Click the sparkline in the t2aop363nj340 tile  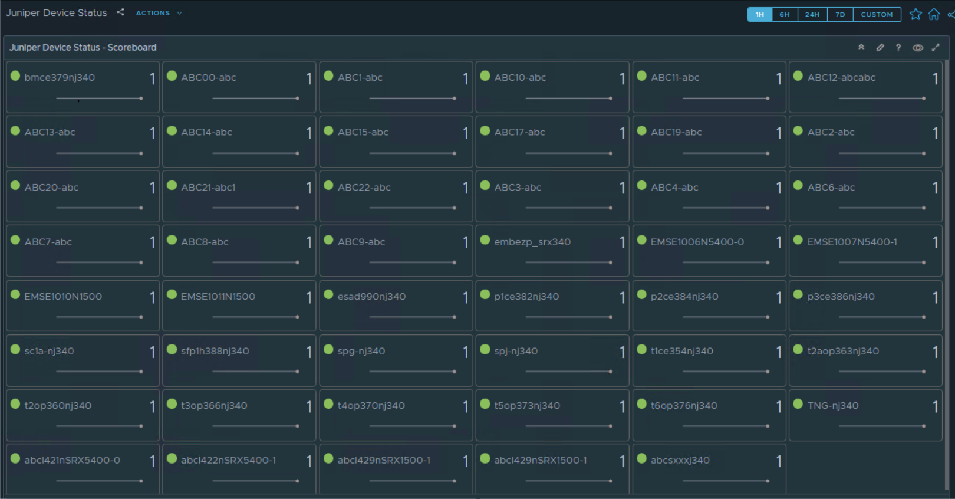coord(882,372)
